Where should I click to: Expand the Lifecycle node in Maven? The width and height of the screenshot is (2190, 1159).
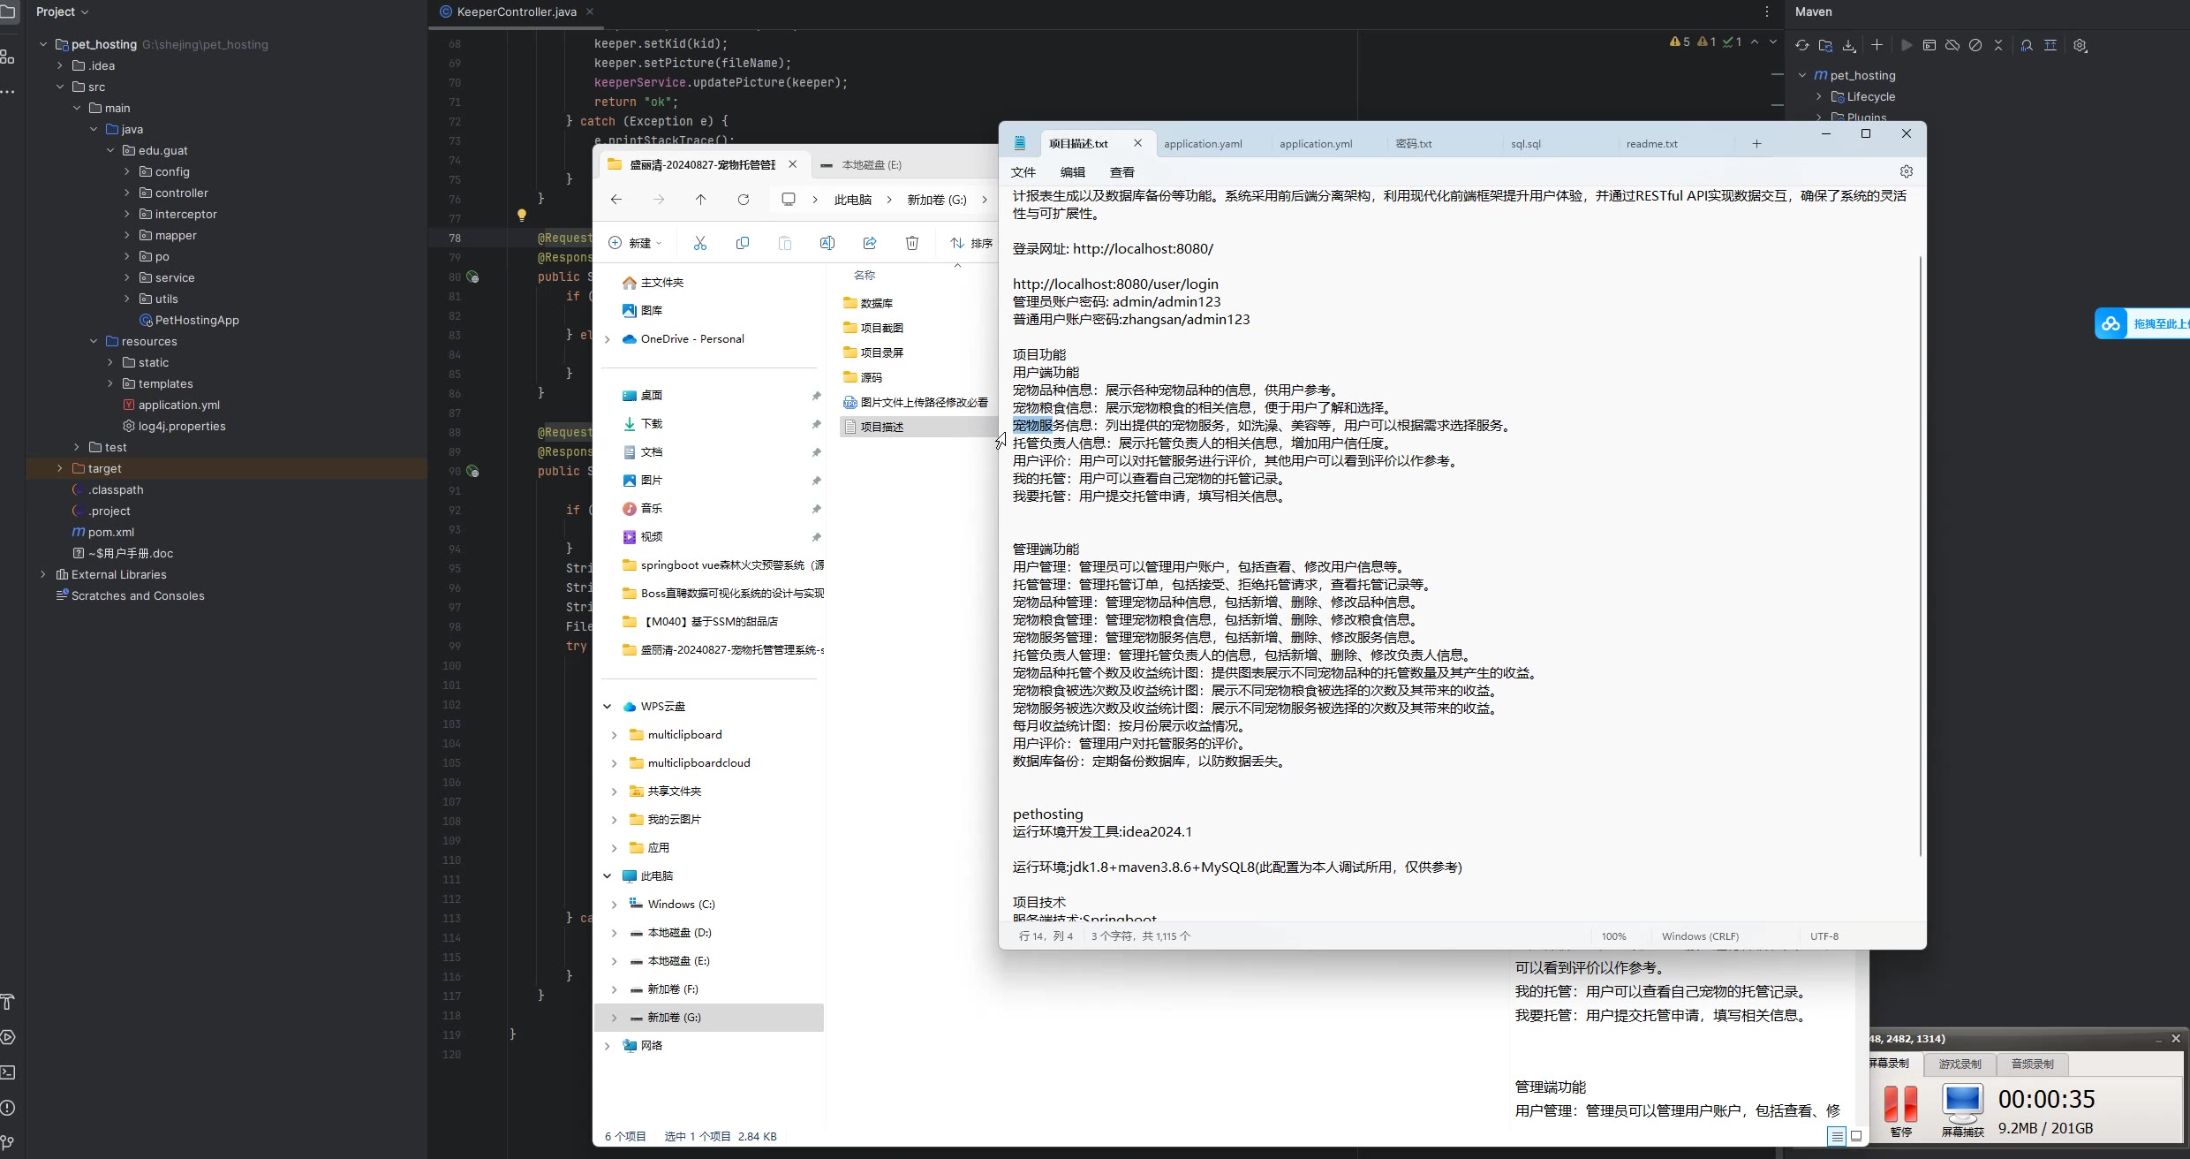[1819, 96]
